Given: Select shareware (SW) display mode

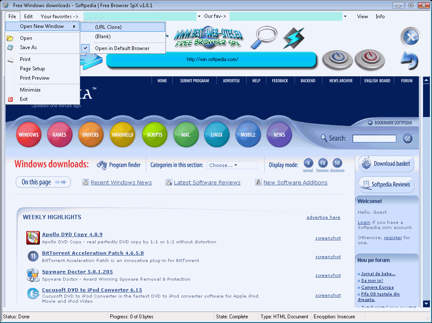Looking at the screenshot, I should click(337, 163).
